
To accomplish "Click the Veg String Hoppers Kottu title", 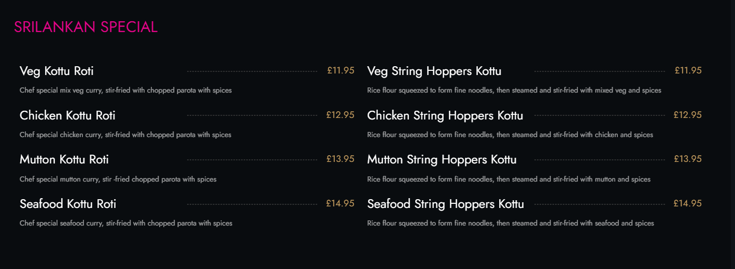I will 434,71.
